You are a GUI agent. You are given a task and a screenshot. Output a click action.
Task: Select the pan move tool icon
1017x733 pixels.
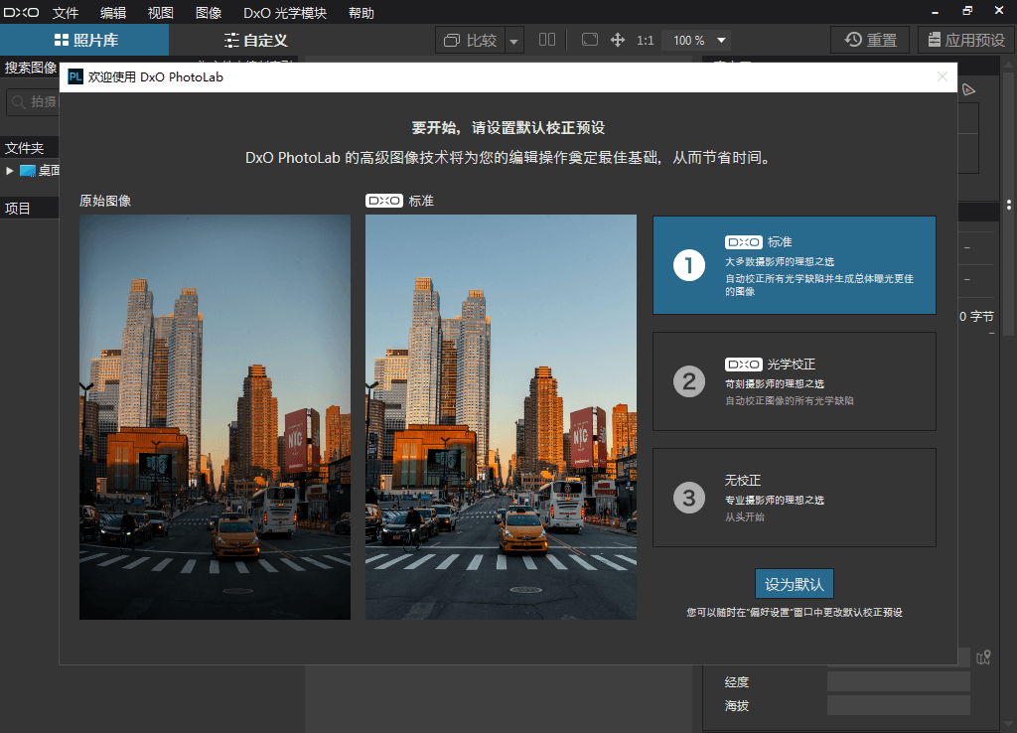(x=618, y=40)
